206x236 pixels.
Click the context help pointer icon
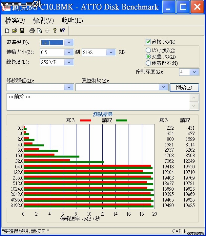(62, 31)
